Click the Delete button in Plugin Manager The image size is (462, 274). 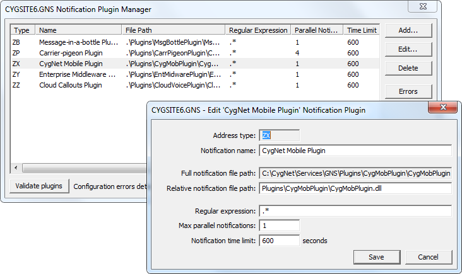[408, 68]
